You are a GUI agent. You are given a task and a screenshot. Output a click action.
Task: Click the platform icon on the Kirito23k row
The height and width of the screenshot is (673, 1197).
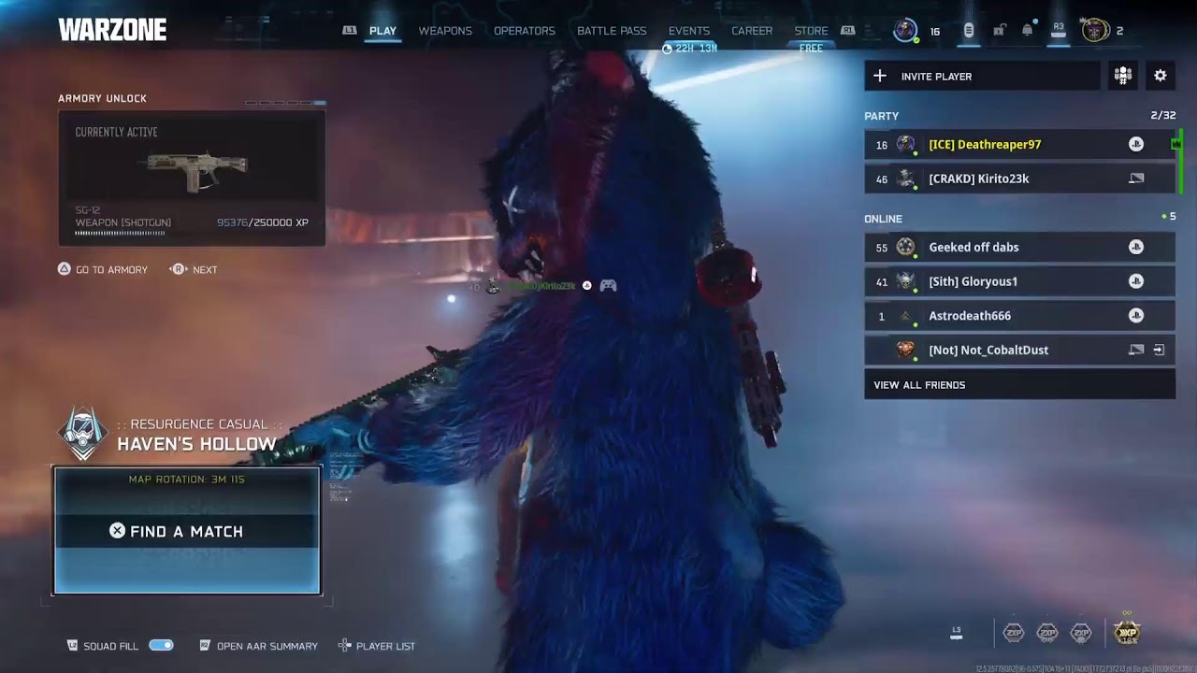tap(1136, 179)
